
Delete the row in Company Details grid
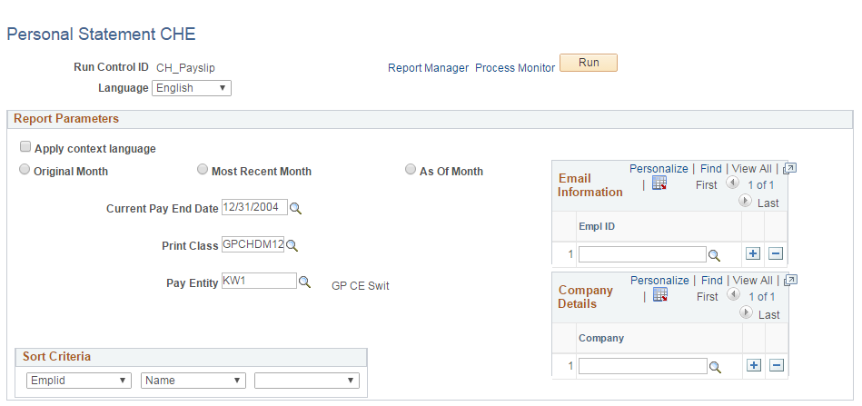click(777, 365)
